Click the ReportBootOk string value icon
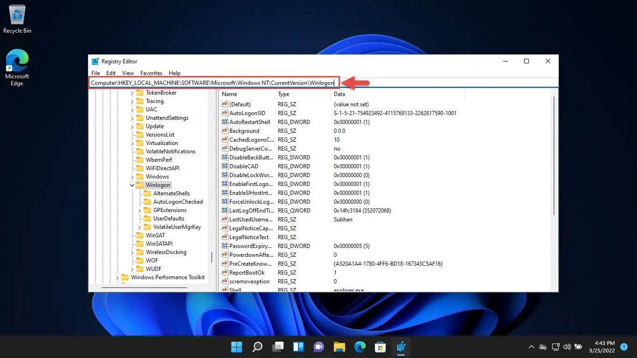 pyautogui.click(x=224, y=273)
